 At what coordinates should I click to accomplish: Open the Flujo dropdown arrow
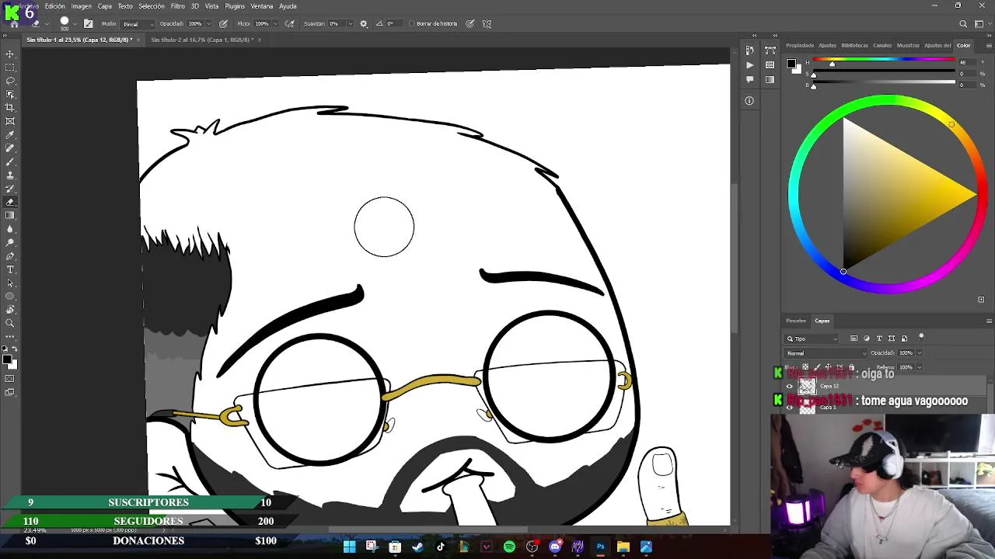[277, 24]
